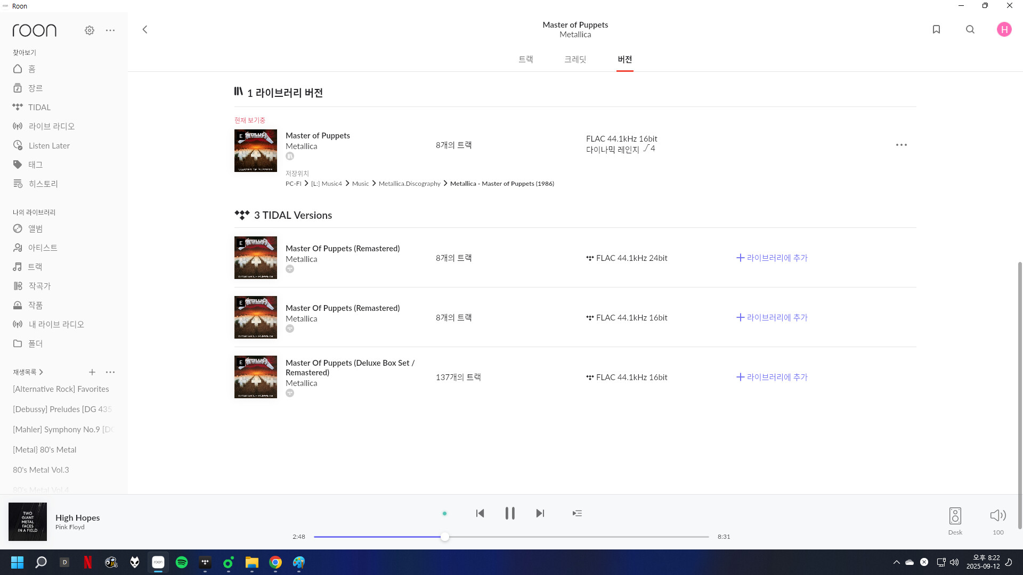Open Deluxe Box Set album thumbnail
Image resolution: width=1023 pixels, height=575 pixels.
click(256, 377)
